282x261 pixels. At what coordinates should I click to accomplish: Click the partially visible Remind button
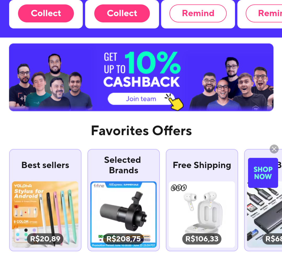click(264, 14)
